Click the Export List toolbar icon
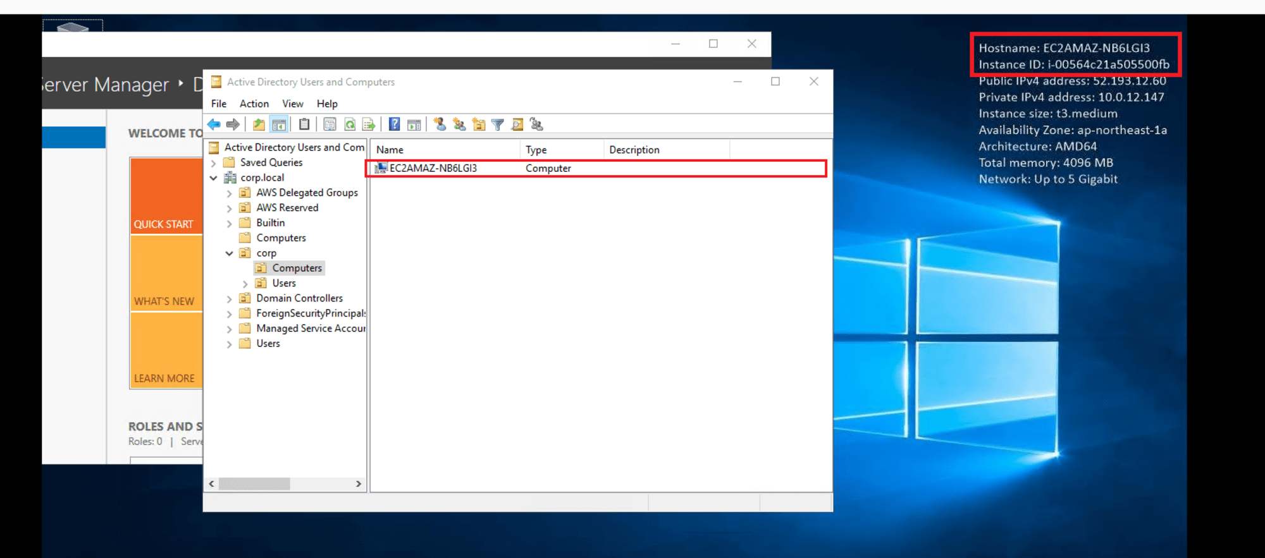Image resolution: width=1265 pixels, height=558 pixels. tap(369, 124)
